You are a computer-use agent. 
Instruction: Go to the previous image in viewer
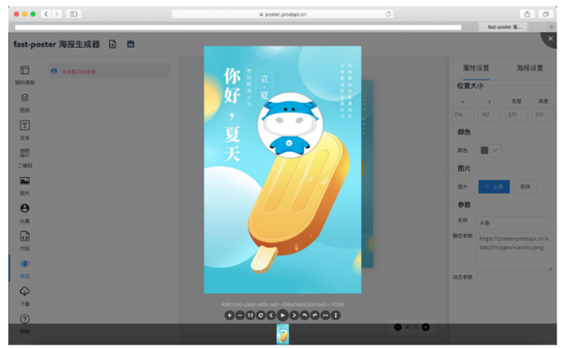(x=271, y=315)
